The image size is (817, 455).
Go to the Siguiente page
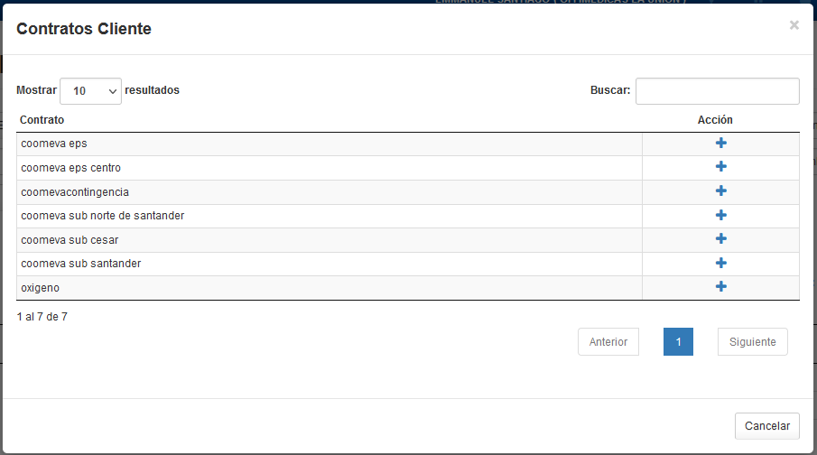[x=752, y=342]
